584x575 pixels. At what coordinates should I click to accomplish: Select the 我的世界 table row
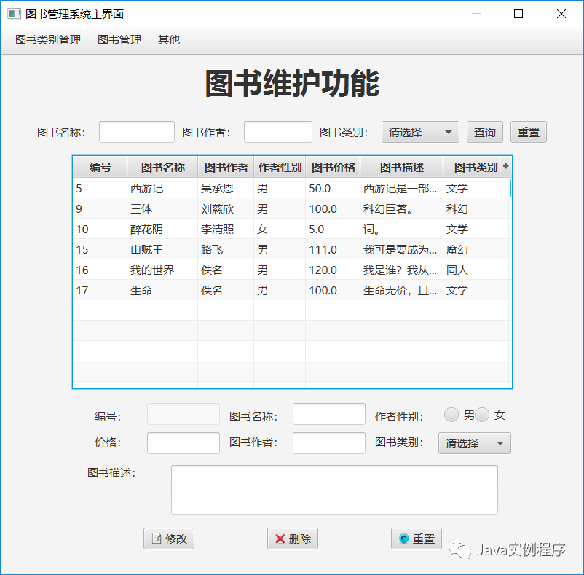(x=292, y=270)
